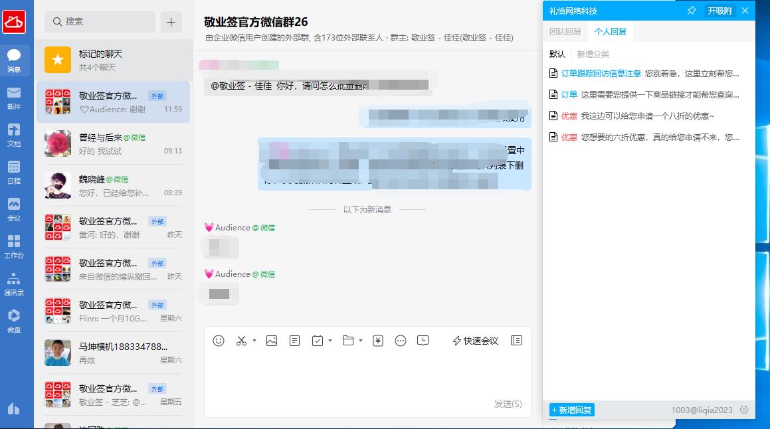Click the send image icon
The height and width of the screenshot is (429, 770).
click(271, 340)
